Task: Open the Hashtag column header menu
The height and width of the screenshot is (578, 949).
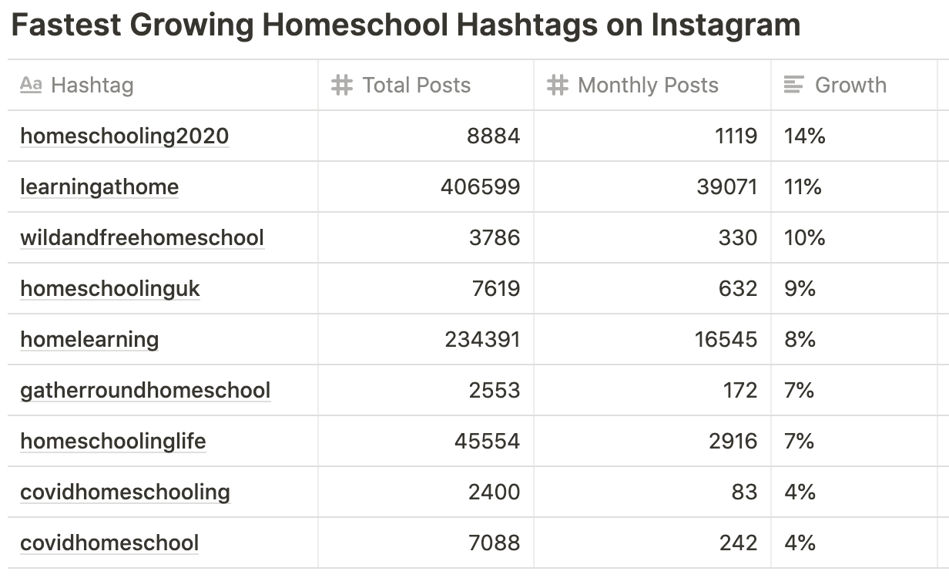Action: coord(163,85)
